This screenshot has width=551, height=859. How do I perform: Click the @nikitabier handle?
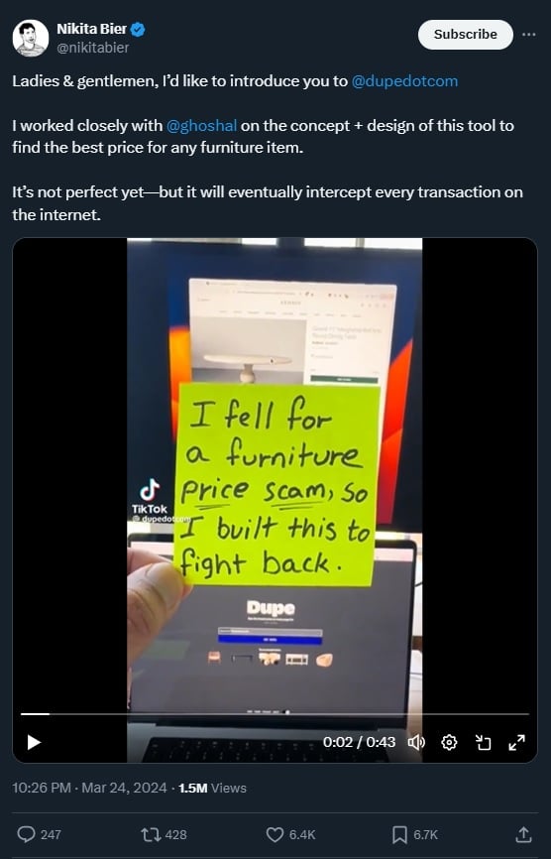(93, 49)
